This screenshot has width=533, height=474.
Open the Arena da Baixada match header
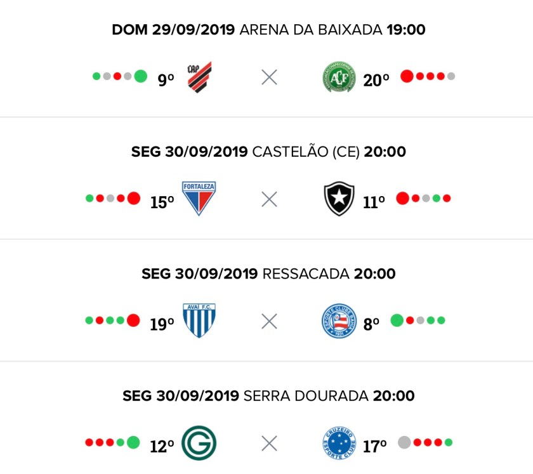(268, 30)
